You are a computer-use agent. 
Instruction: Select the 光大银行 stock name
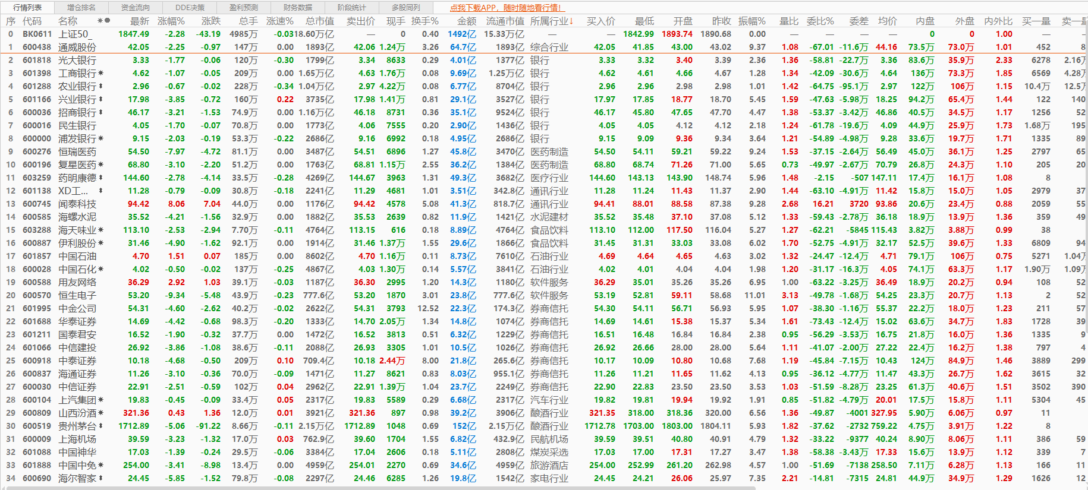click(77, 60)
